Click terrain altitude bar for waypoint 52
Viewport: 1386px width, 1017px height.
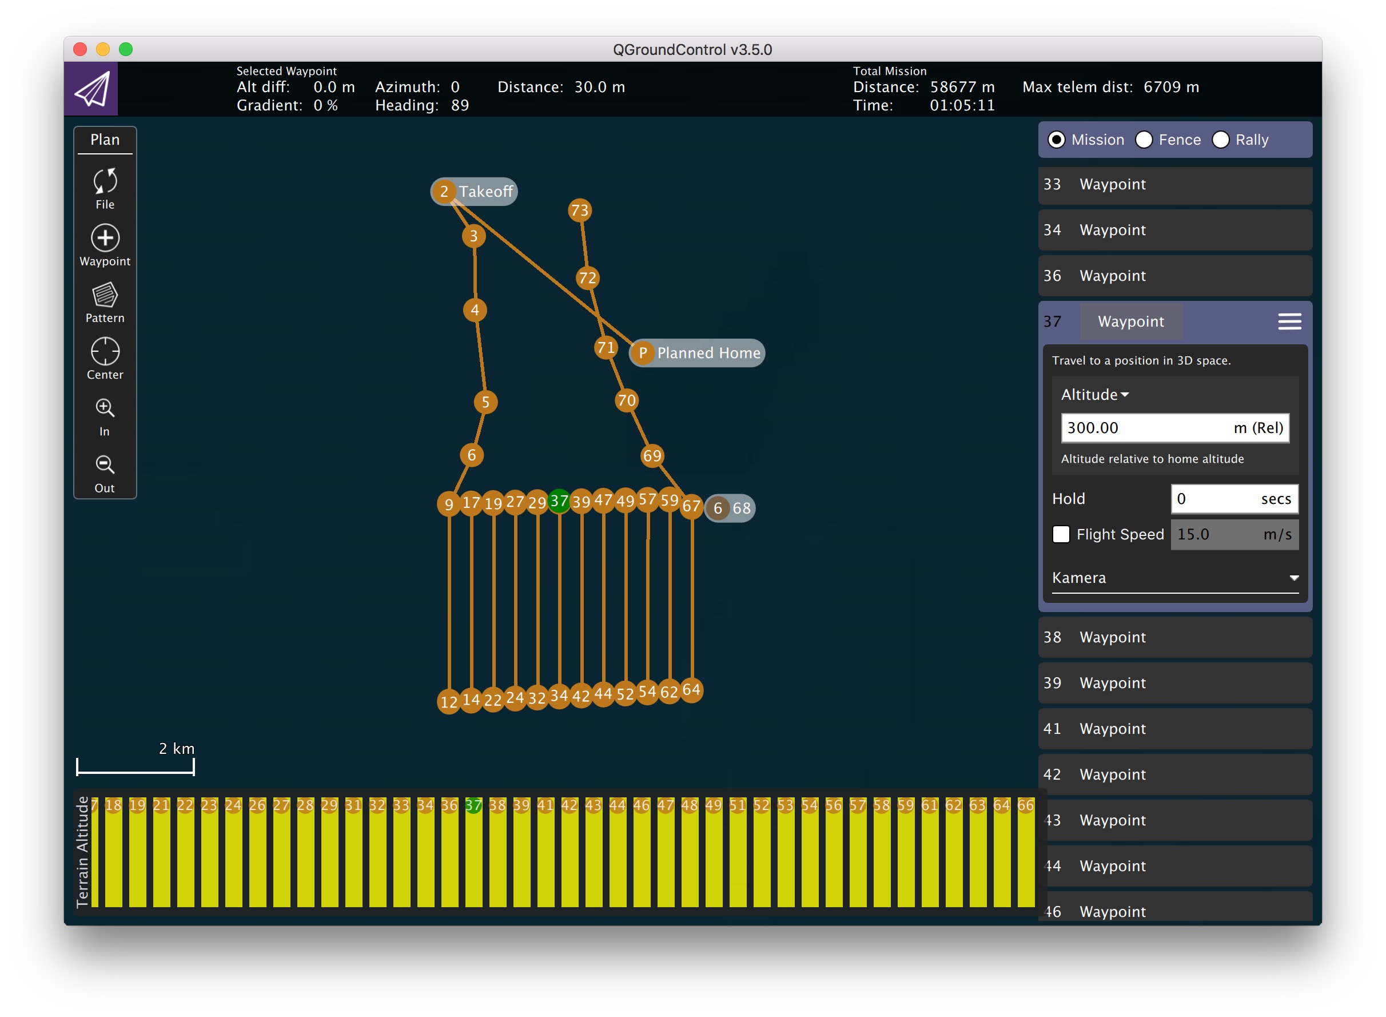tap(761, 856)
